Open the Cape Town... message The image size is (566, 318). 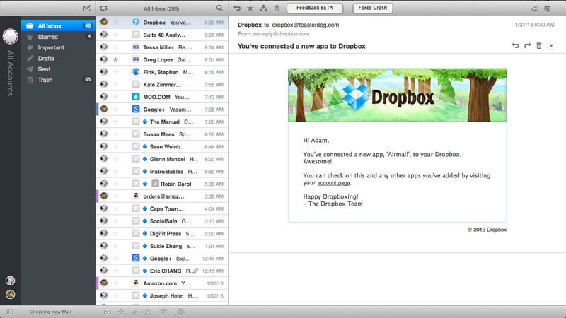[162, 208]
